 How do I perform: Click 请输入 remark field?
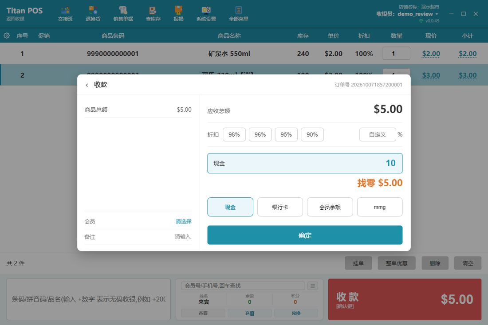[183, 237]
